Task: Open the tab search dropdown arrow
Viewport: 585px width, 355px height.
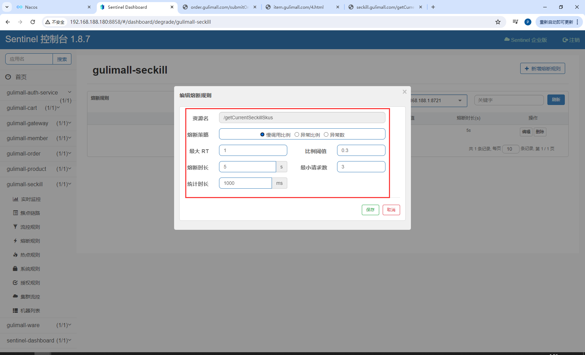Action: [x=7, y=7]
